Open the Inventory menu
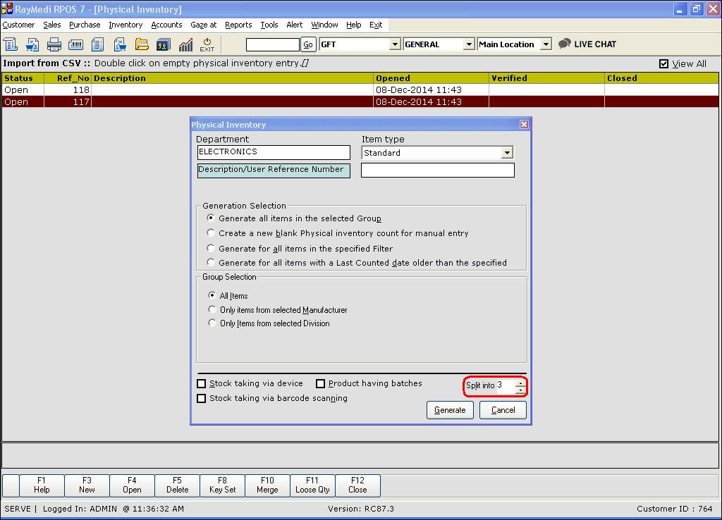The image size is (722, 520). pos(126,25)
